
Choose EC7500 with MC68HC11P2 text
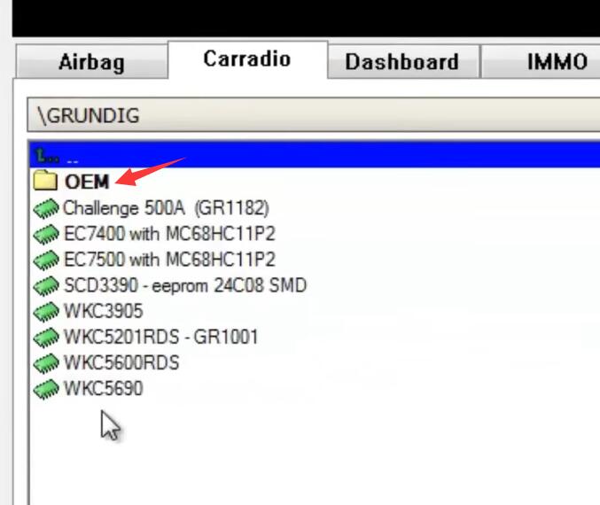coord(169,260)
